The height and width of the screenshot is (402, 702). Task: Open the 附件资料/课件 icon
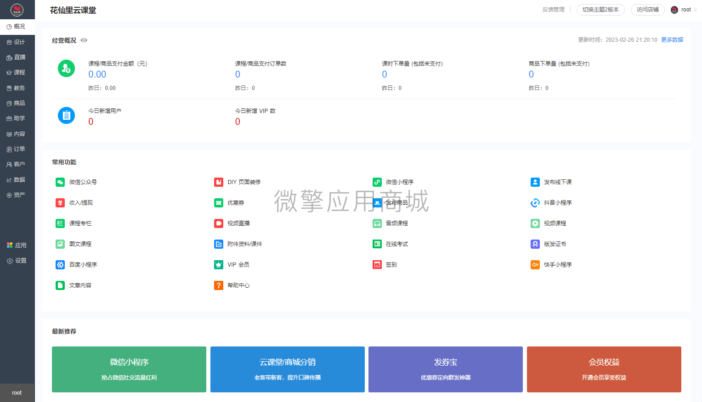point(219,244)
